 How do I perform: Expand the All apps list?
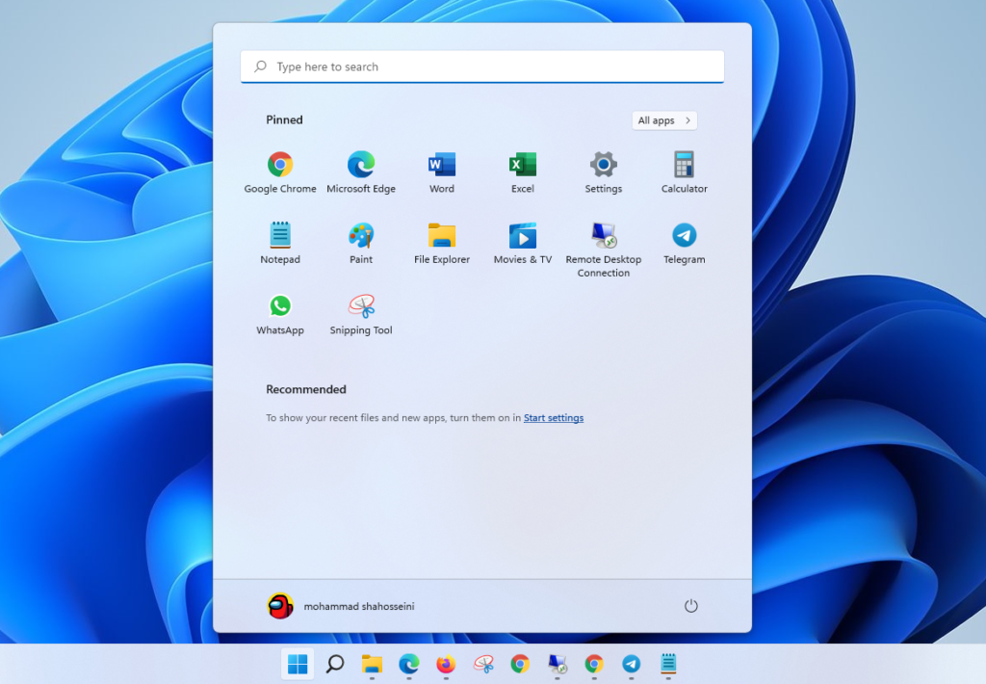click(664, 120)
